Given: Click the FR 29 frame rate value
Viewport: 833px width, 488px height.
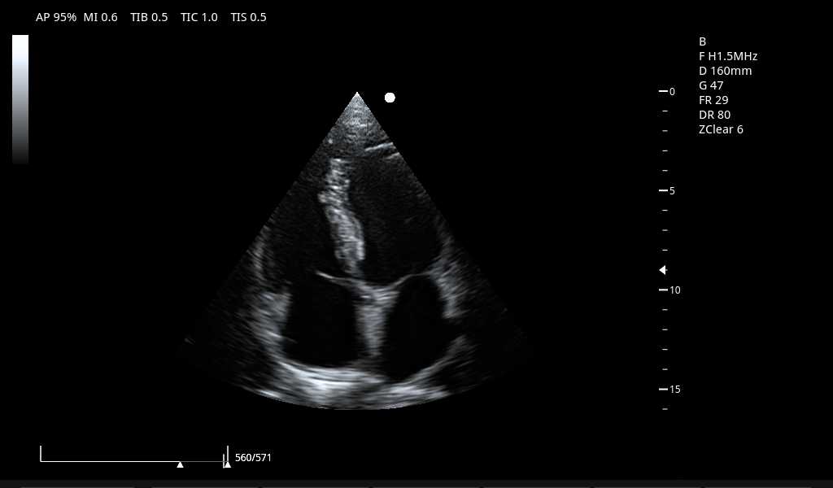Looking at the screenshot, I should point(713,100).
